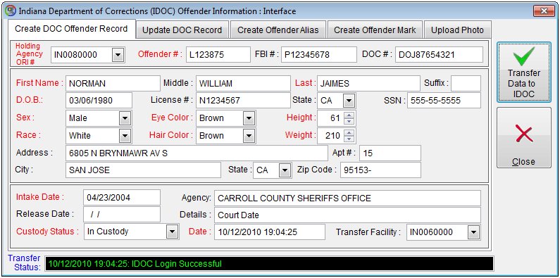The height and width of the screenshot is (278, 560).
Task: Close the window with the title bar X
Action: [x=544, y=11]
